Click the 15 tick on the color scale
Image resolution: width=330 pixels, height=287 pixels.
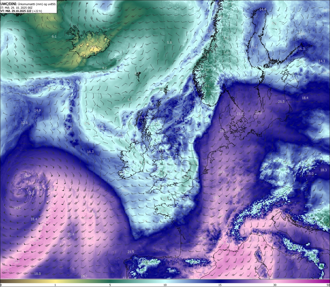point(220,285)
